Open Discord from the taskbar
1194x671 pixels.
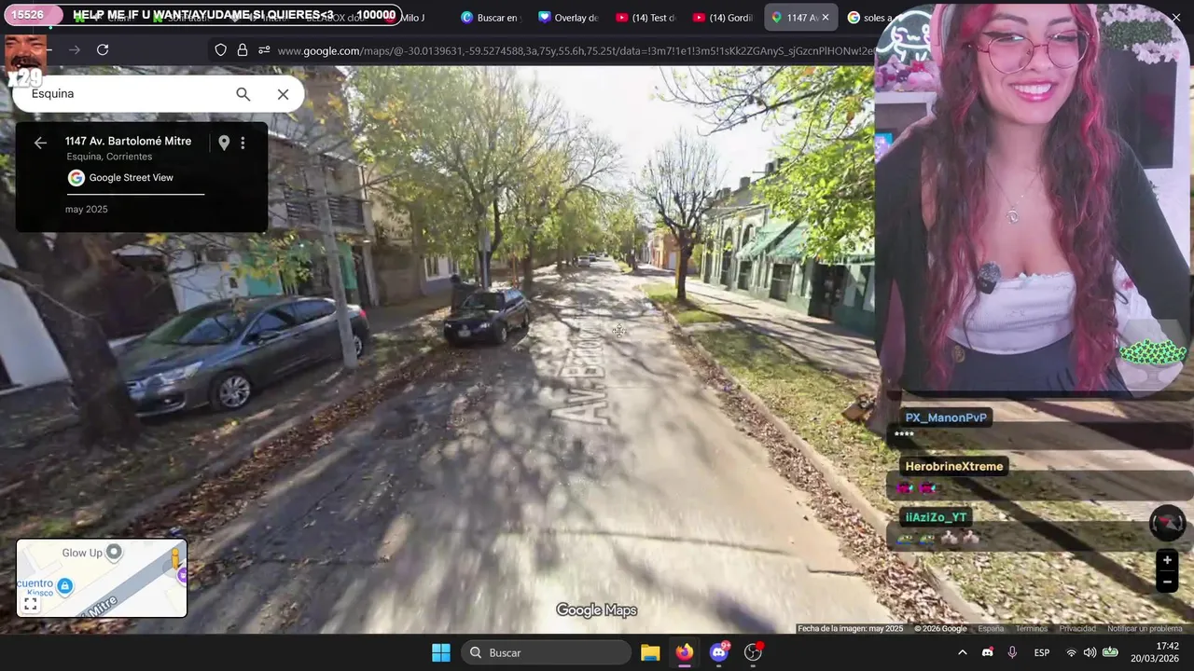coord(719,652)
